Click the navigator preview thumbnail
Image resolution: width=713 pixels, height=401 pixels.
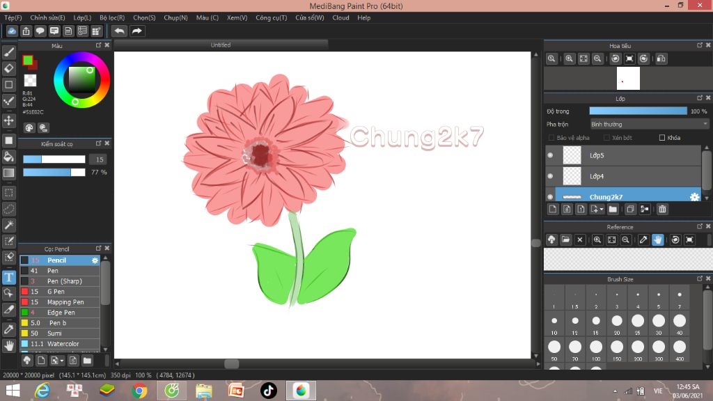pyautogui.click(x=628, y=78)
